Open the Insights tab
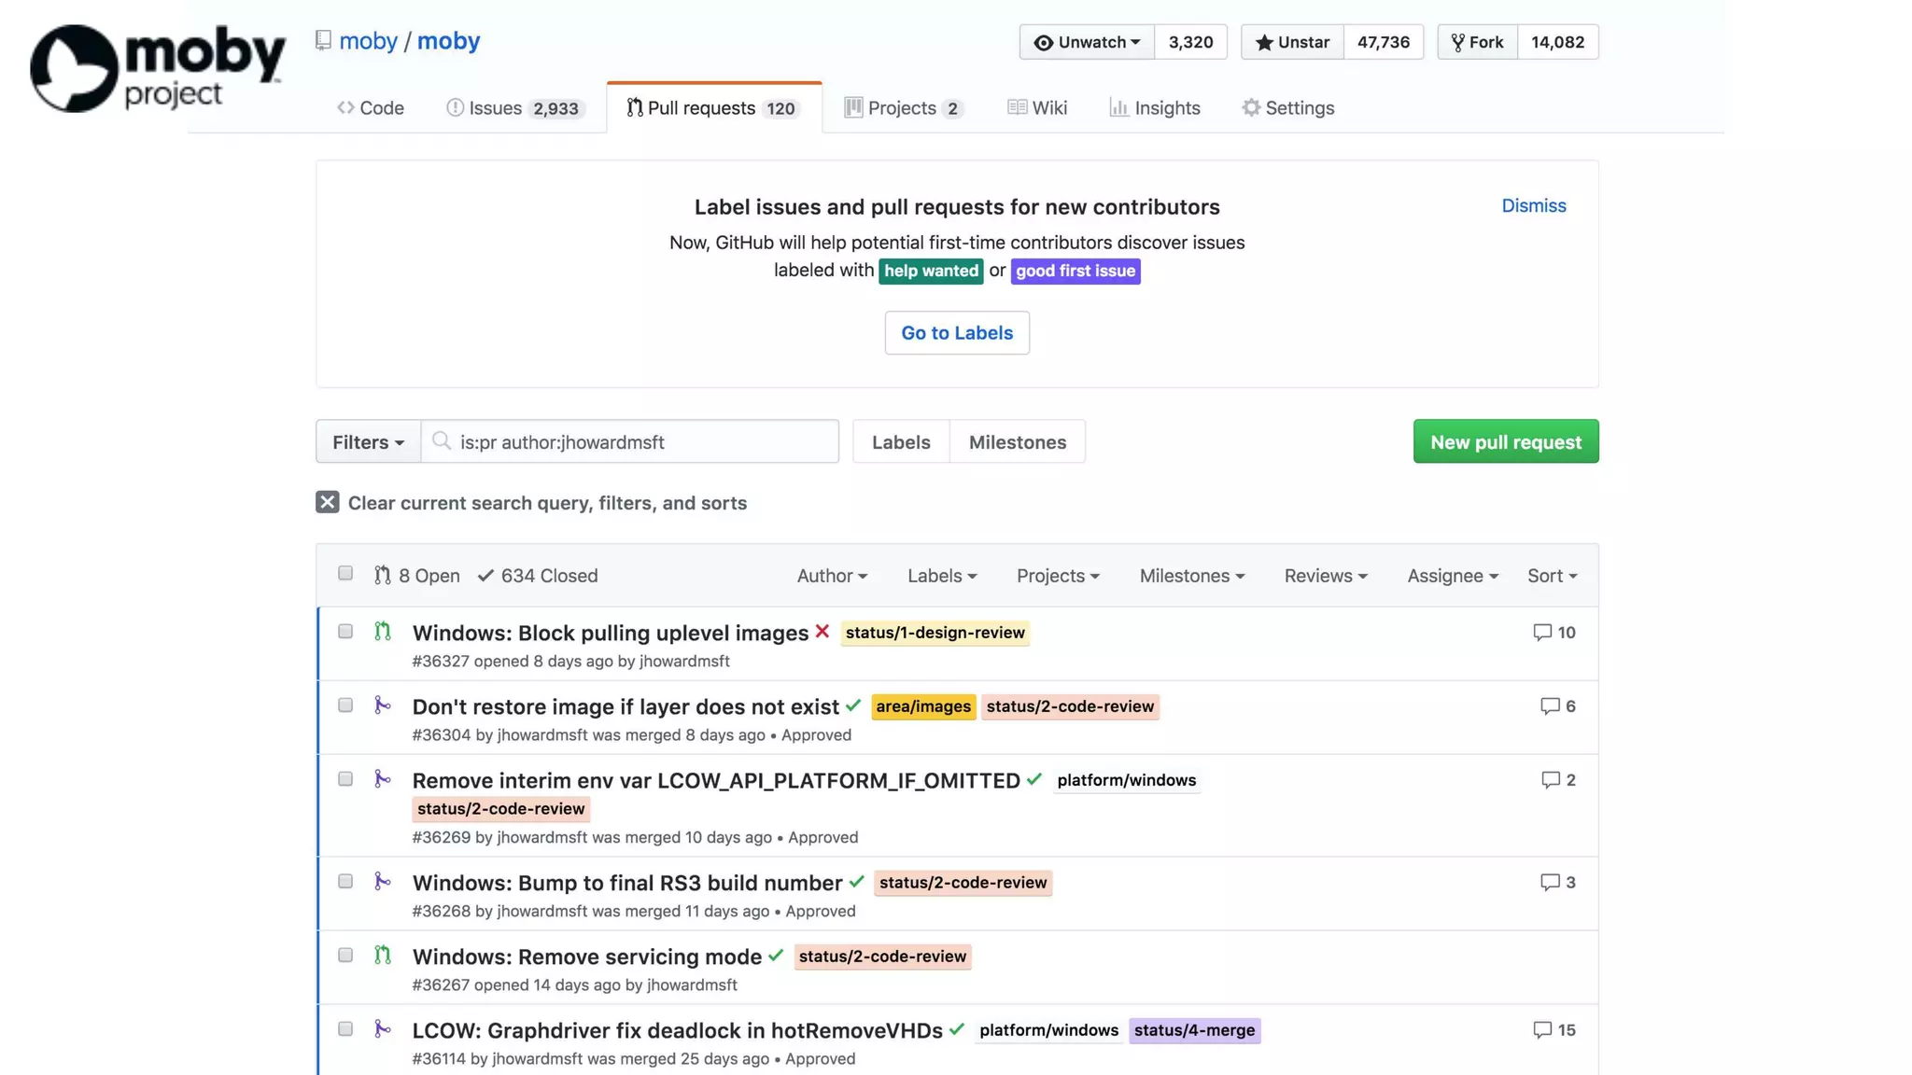Screen dimensions: 1912x1075 pos(1155,108)
